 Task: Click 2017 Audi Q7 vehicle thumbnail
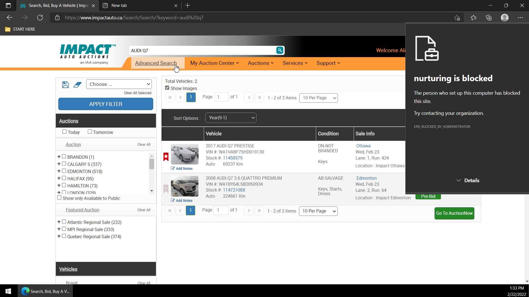(x=185, y=154)
